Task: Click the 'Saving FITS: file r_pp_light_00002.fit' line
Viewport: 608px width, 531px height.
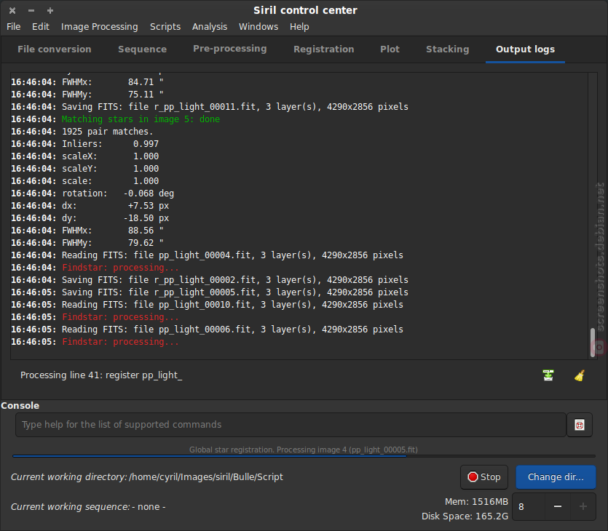Action: pyautogui.click(x=234, y=280)
